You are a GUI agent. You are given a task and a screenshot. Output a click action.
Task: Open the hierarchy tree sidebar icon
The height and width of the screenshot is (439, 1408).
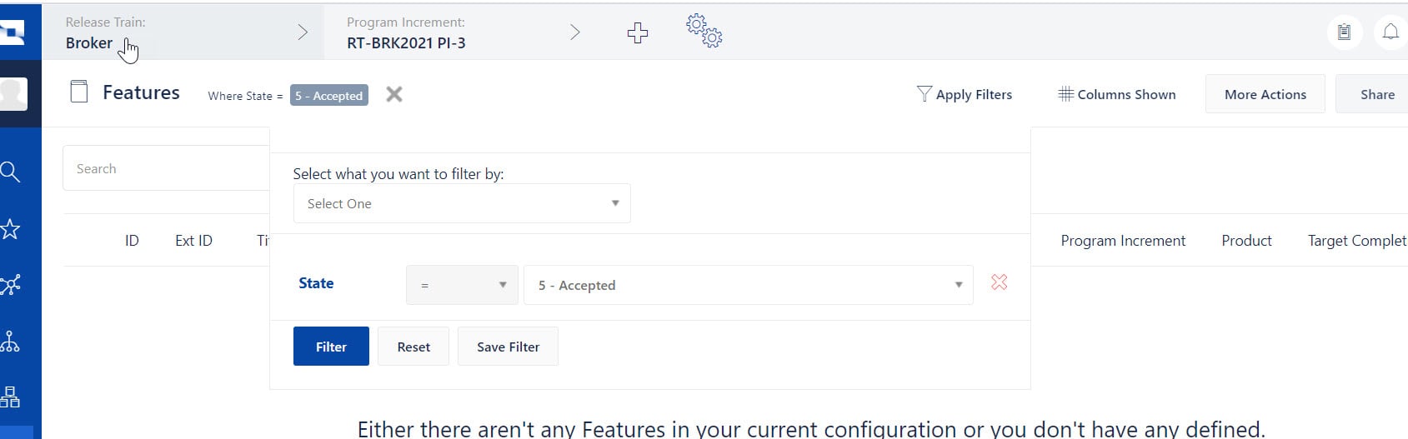click(10, 341)
